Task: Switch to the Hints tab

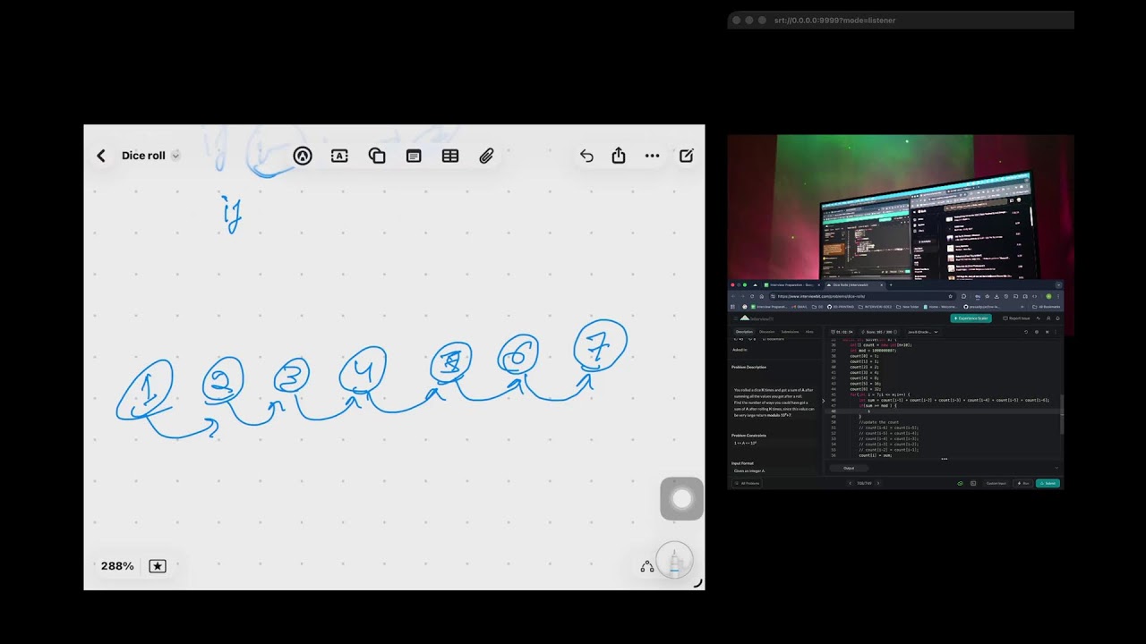Action: pos(809,332)
